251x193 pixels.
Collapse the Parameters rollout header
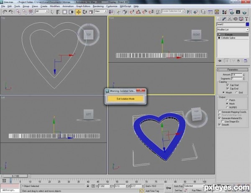233,69
